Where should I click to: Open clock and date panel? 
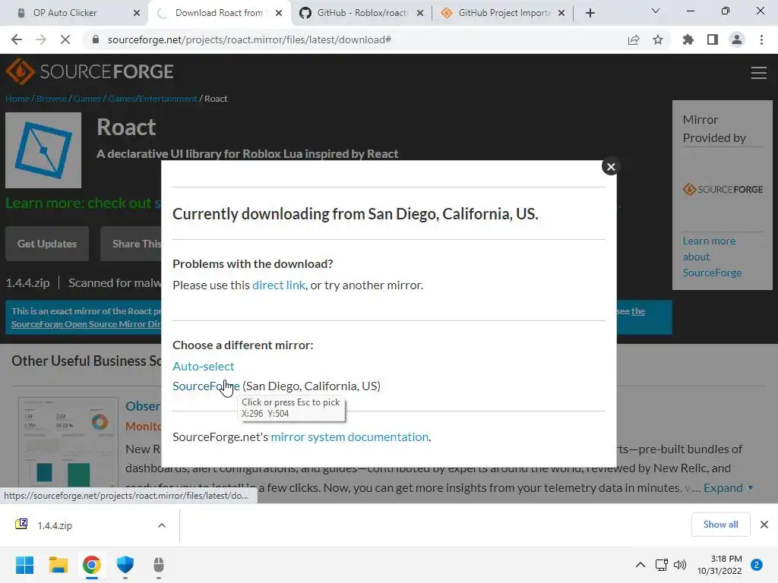(x=719, y=565)
